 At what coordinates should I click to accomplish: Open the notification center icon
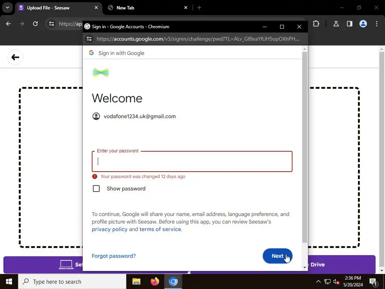coord(373,281)
